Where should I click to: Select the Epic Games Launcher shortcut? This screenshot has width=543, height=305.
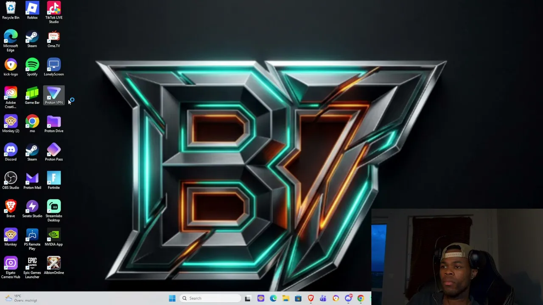[32, 268]
